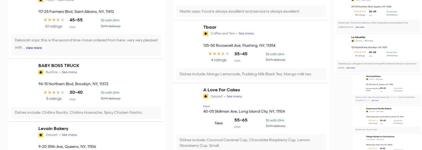The image size is (422, 150).
Task: Open the A Love For Cakes listing title
Action: [222, 90]
